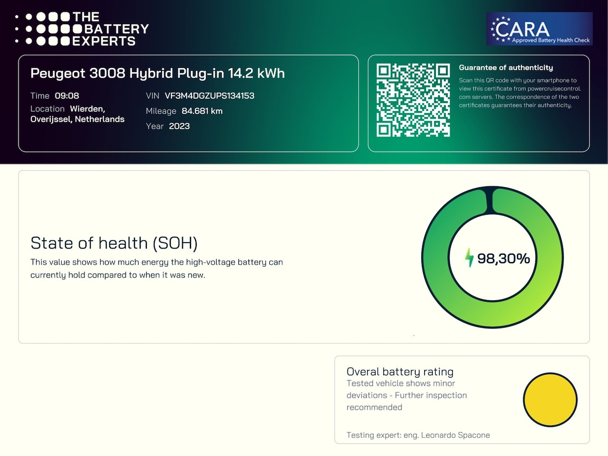Screen dimensions: 608x456
Task: Click the green lightning bolt icon
Action: (469, 258)
